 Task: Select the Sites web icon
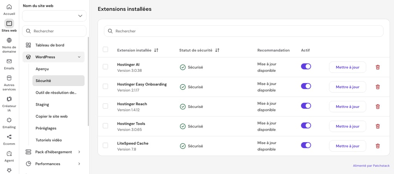pyautogui.click(x=9, y=23)
